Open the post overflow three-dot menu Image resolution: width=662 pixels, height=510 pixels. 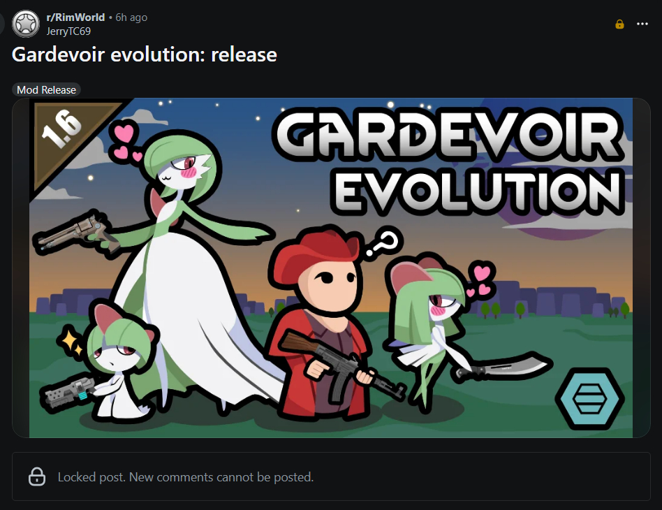tap(642, 24)
